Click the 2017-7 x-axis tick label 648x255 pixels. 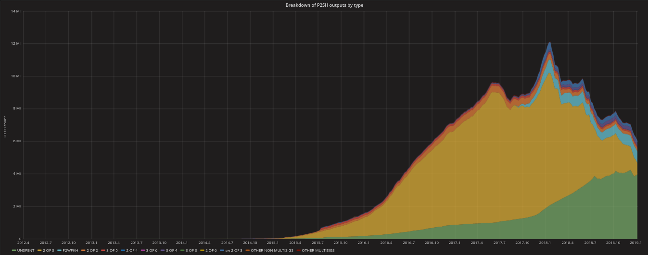(499, 243)
